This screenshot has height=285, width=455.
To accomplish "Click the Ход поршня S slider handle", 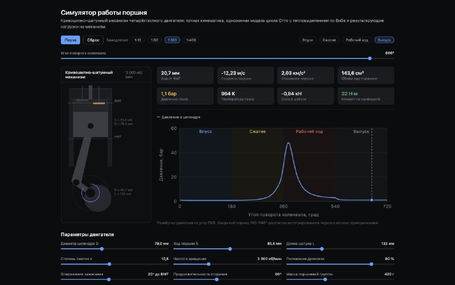I will click(x=230, y=249).
